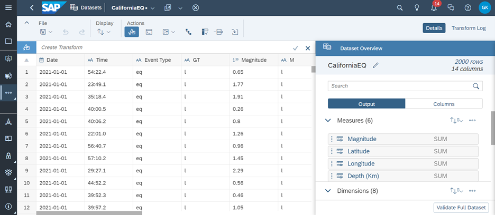The height and width of the screenshot is (215, 495).
Task: Switch to the Columns tab
Action: [443, 104]
